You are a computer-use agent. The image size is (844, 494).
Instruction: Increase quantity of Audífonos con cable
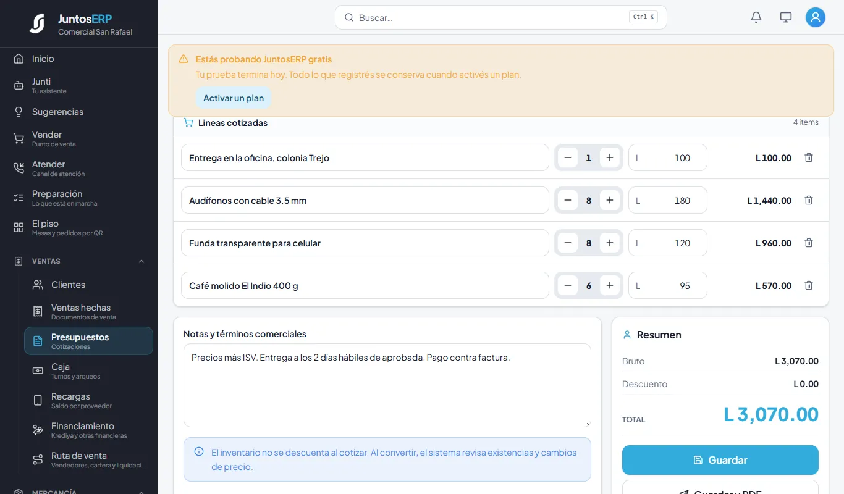pos(610,200)
